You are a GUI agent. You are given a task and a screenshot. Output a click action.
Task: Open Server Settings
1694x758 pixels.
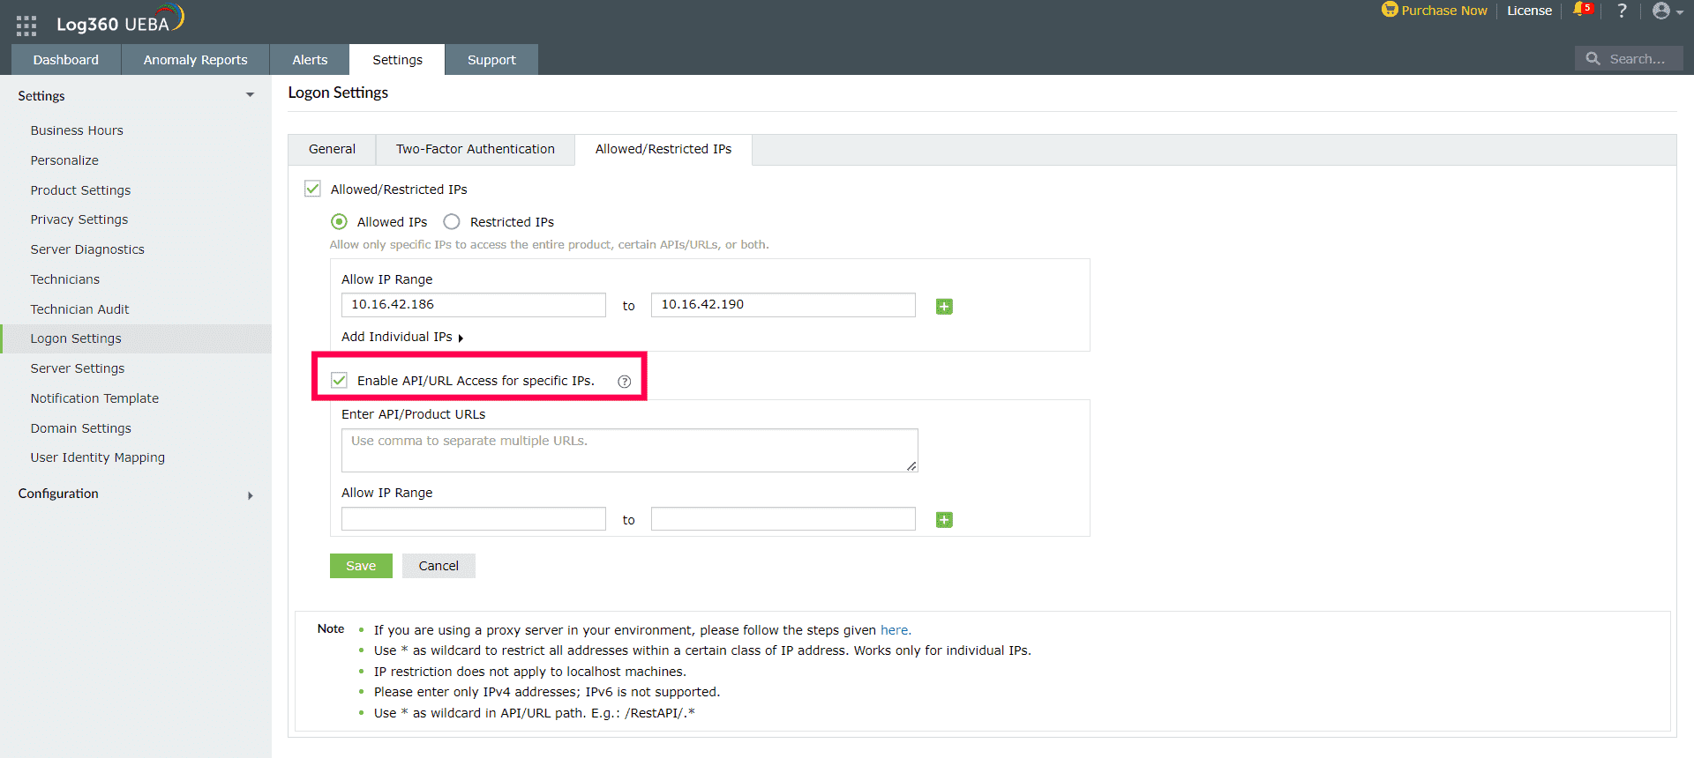(78, 368)
